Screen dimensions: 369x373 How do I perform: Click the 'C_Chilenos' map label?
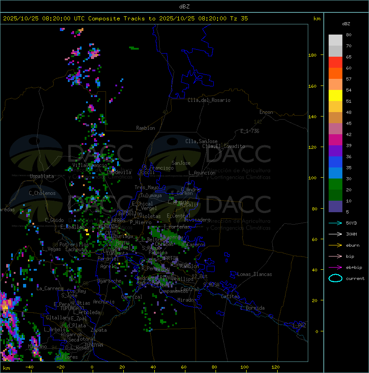point(42,193)
